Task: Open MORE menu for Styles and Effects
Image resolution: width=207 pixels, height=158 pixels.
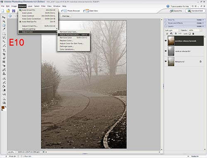Action: 200,23
